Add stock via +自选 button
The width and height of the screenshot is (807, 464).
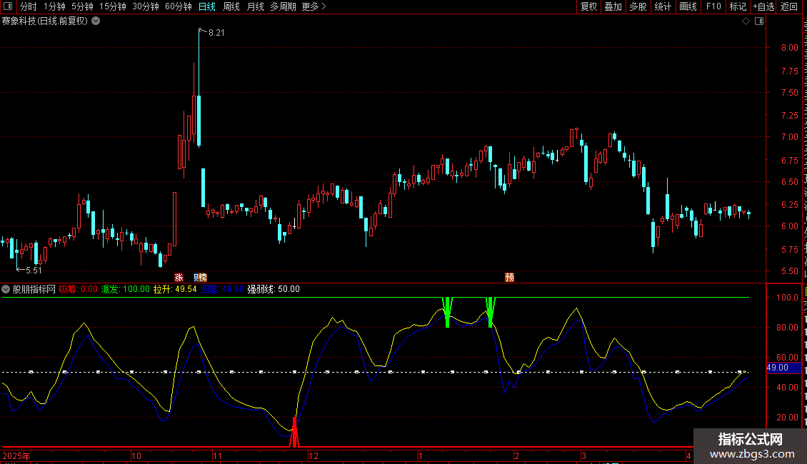(x=763, y=6)
